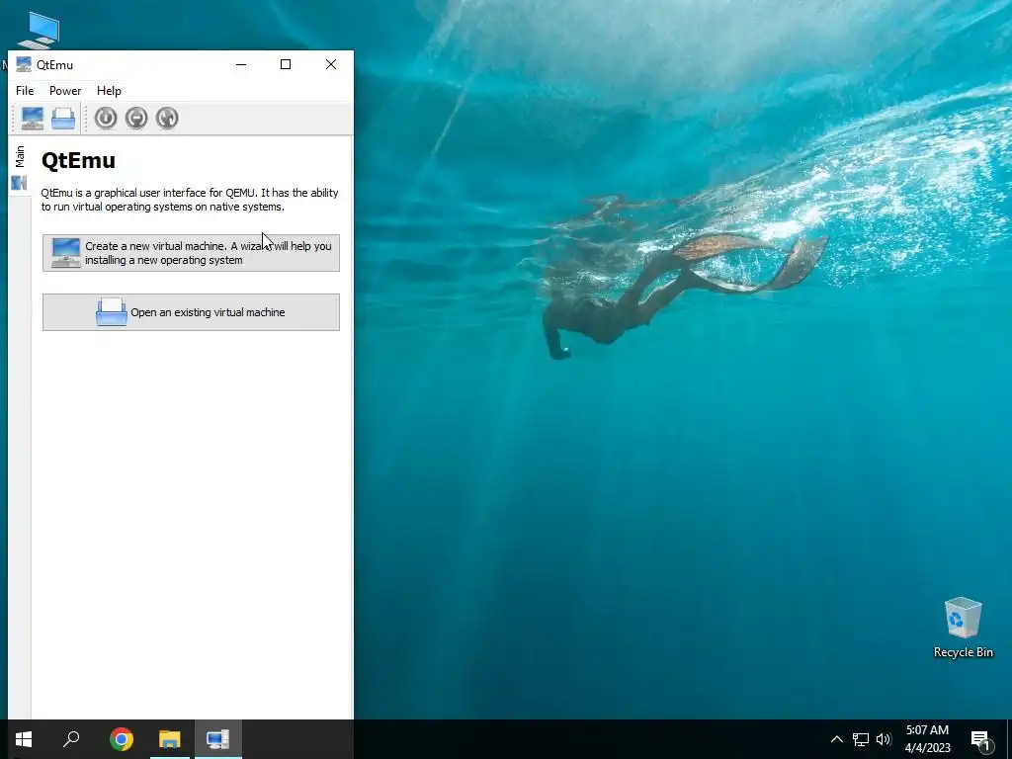Launch Google Chrome from taskbar
The width and height of the screenshot is (1012, 759).
tap(122, 739)
